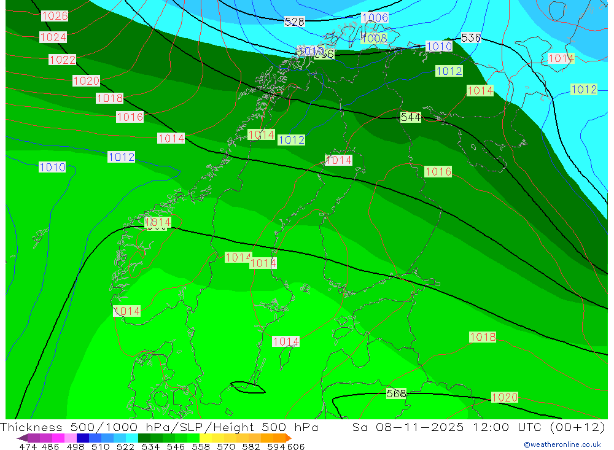
Task: Click the legend value 534
Action: pos(150,446)
